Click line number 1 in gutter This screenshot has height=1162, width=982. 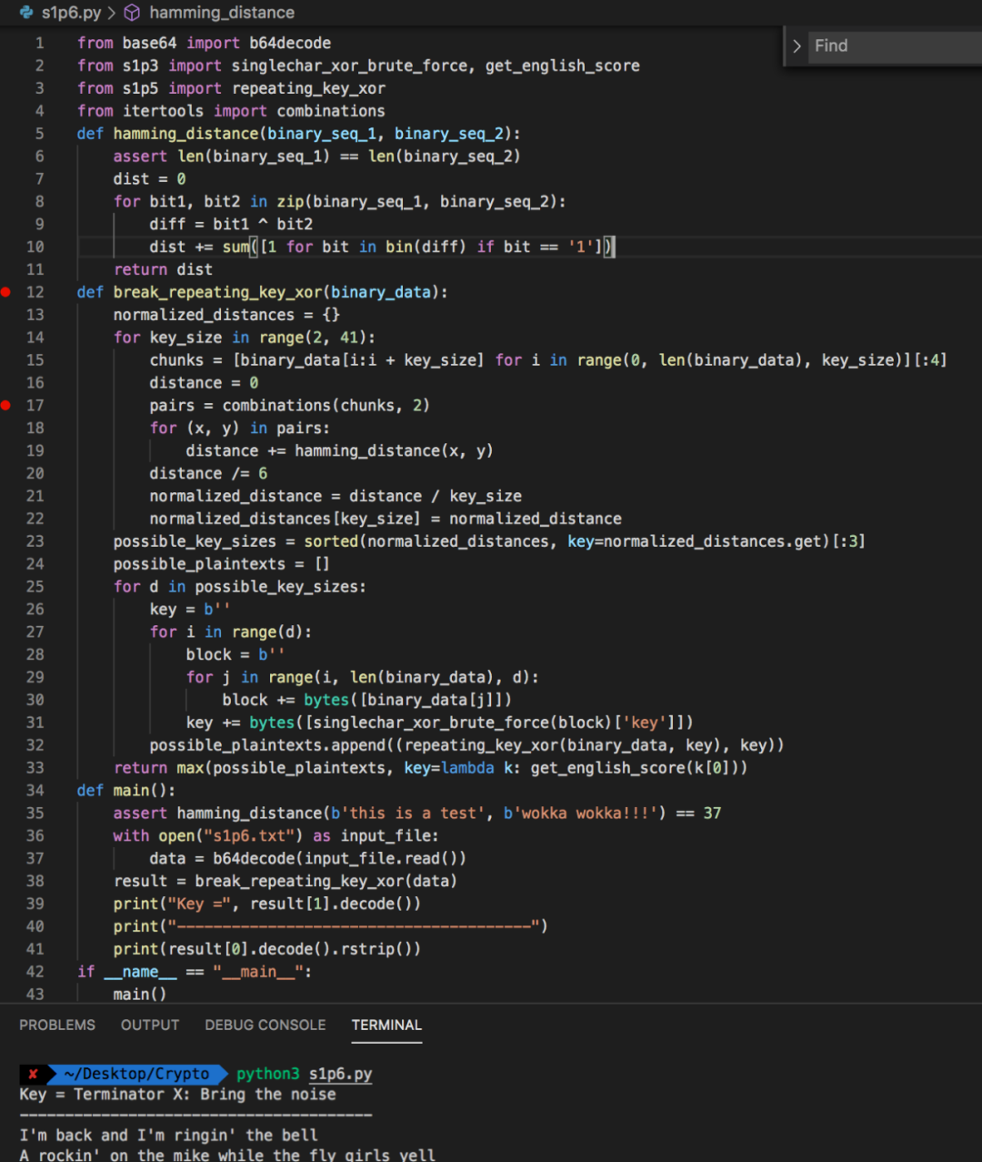click(40, 43)
